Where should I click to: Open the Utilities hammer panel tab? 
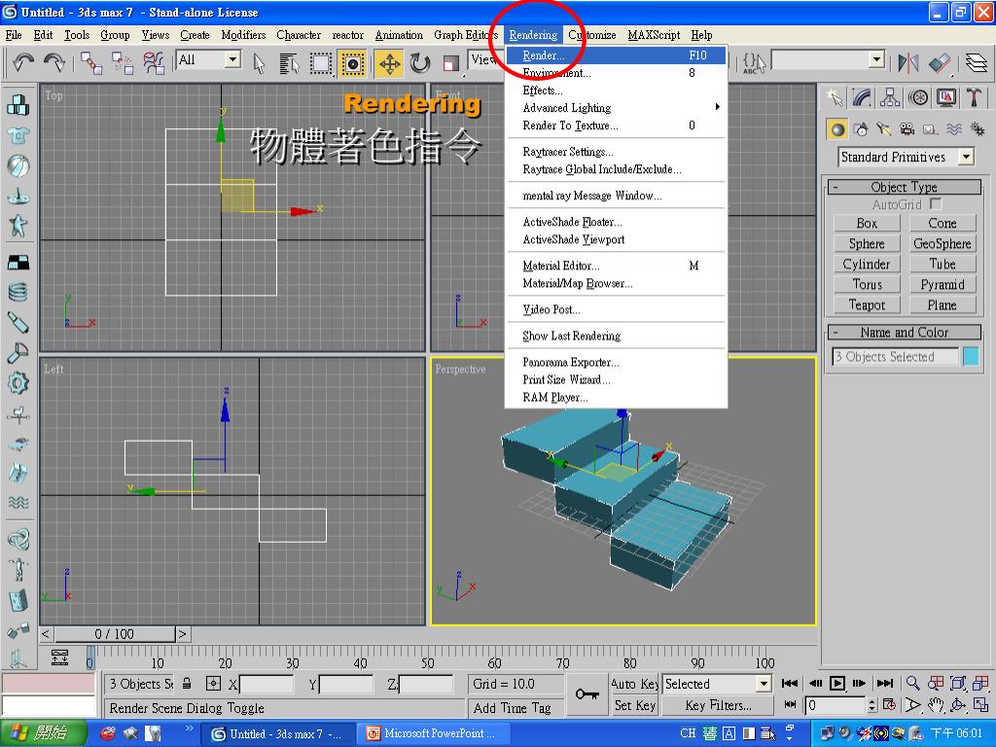974,97
